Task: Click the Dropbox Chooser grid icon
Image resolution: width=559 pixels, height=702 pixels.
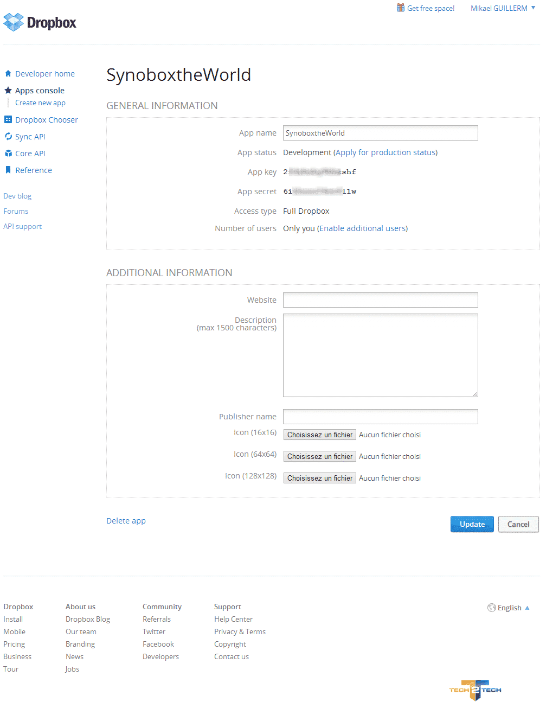Action: (x=8, y=120)
